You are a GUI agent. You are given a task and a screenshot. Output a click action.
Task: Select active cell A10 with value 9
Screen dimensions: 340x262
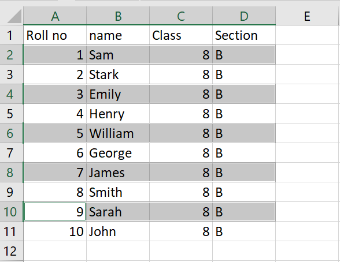pos(55,212)
